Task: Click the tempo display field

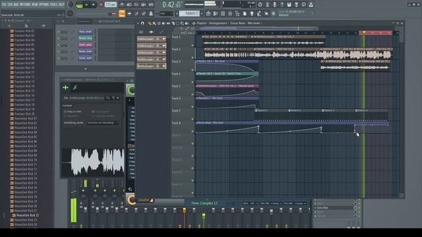Action: pos(111,5)
